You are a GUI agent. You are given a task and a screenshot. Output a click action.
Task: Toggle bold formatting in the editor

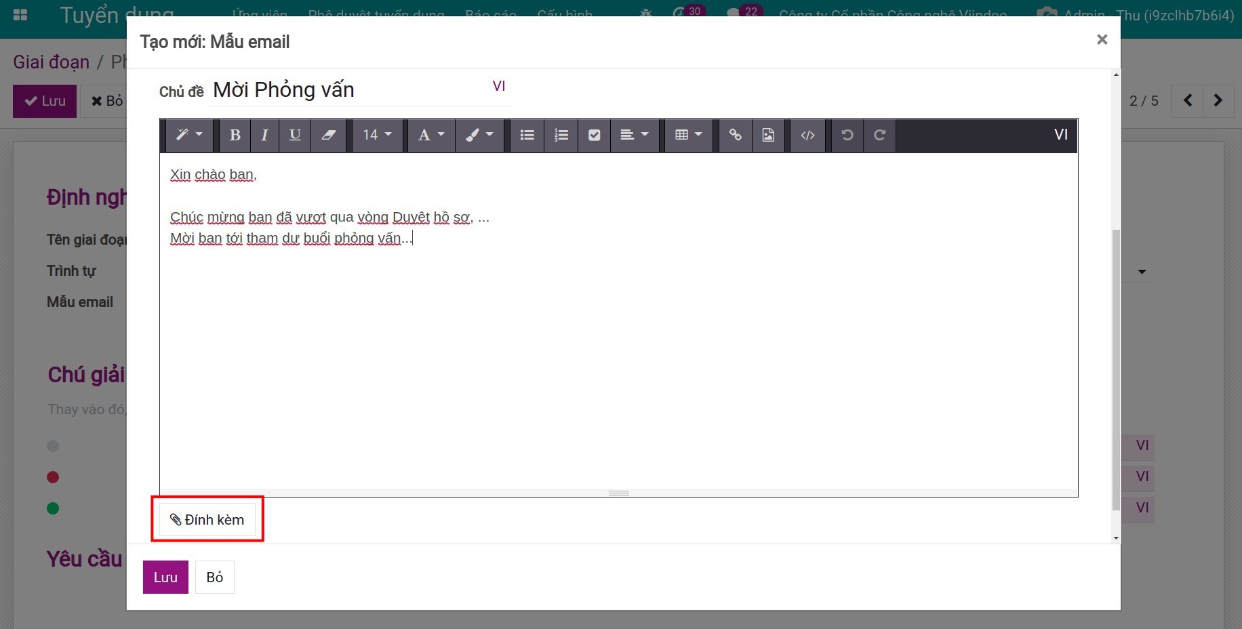click(x=234, y=135)
